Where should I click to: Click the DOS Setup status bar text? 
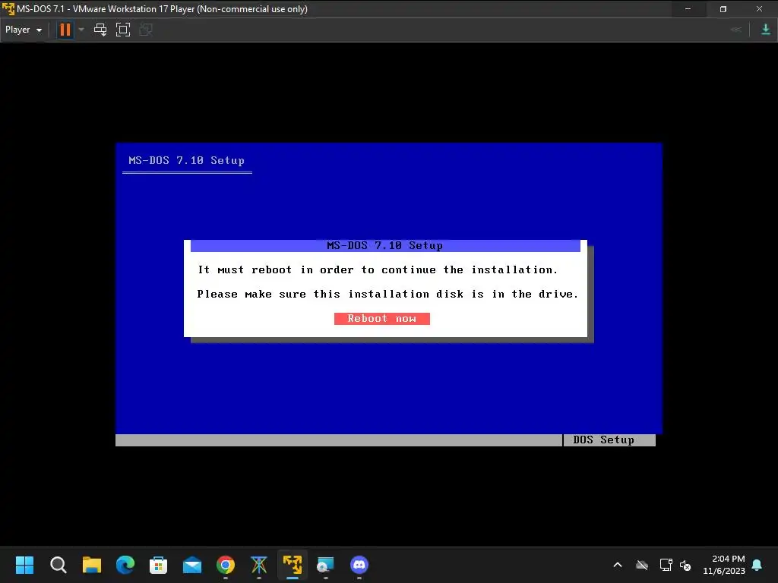[603, 440]
